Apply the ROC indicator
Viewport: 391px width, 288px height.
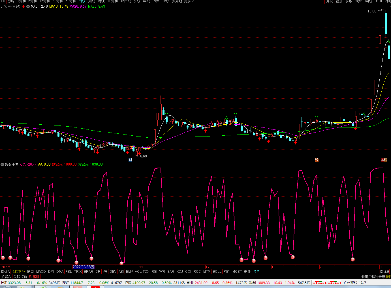click(x=197, y=272)
